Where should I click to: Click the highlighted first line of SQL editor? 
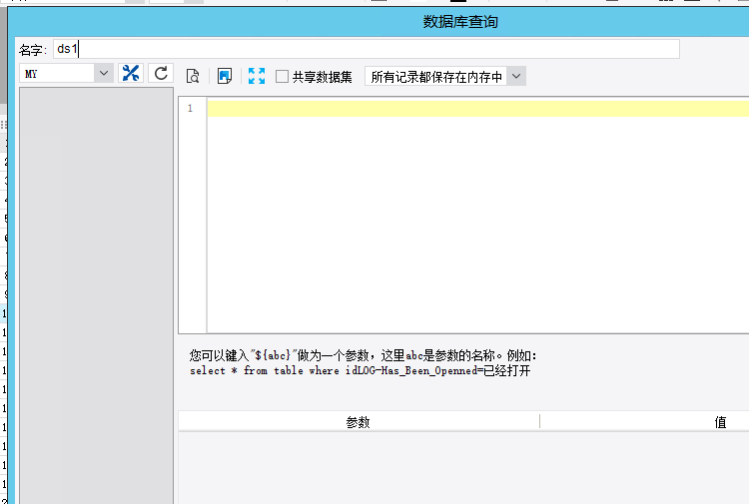[478, 109]
